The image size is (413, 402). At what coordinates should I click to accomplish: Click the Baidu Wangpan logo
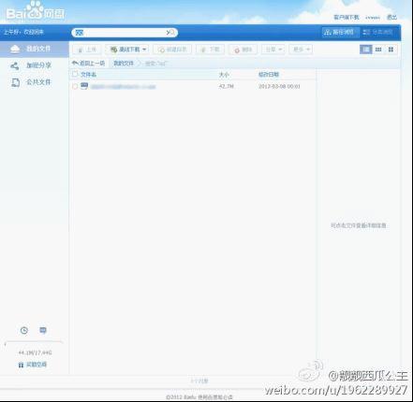[x=36, y=12]
